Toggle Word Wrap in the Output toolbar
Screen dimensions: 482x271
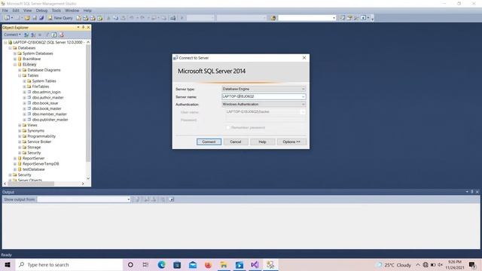click(172, 199)
